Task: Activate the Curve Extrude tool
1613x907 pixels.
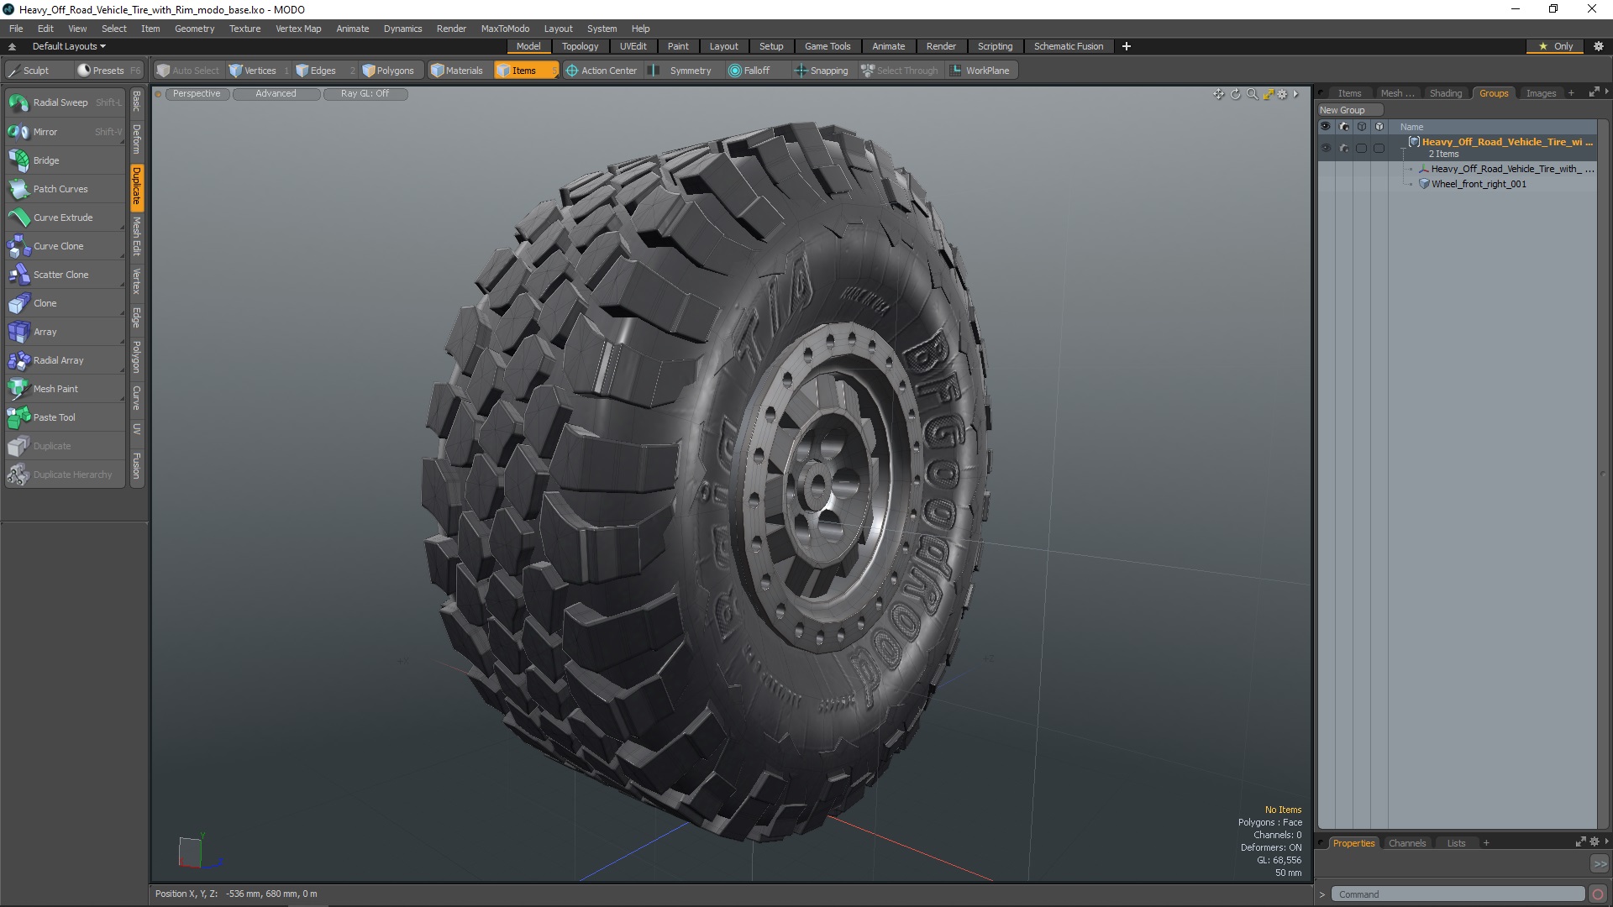Action: [63, 218]
